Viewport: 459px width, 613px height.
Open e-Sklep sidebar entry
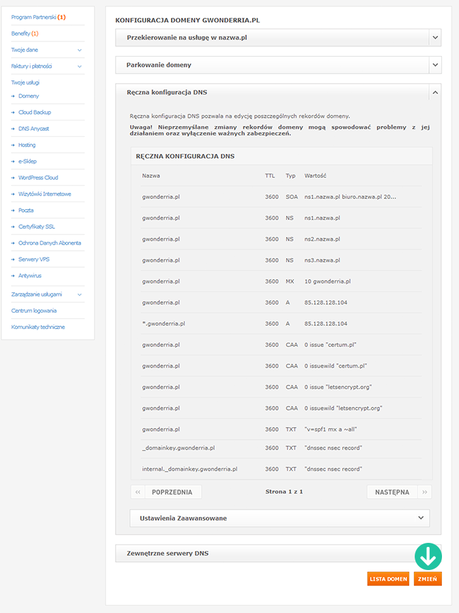coord(27,161)
